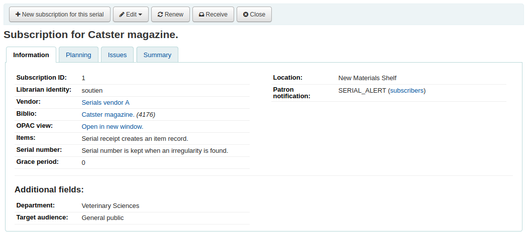Open the Issues tab

coord(118,55)
